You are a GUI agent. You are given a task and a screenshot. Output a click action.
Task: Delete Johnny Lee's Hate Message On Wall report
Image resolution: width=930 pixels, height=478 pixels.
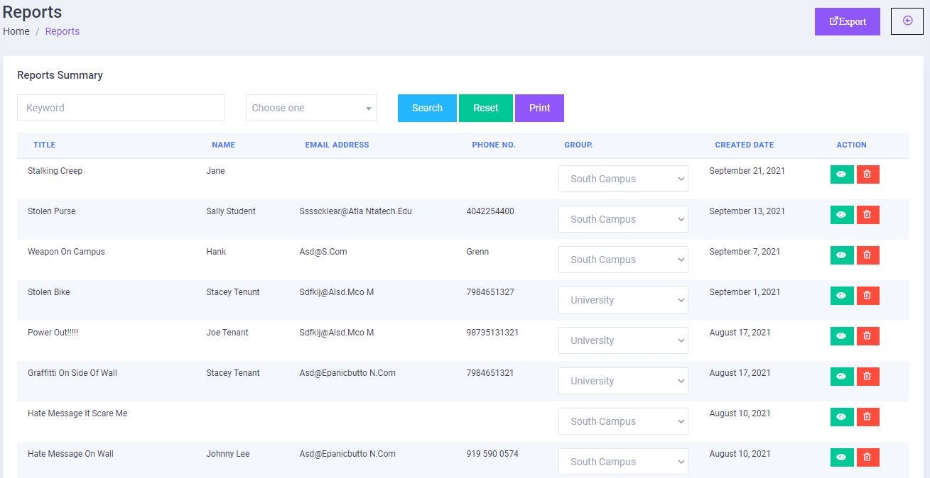click(867, 457)
